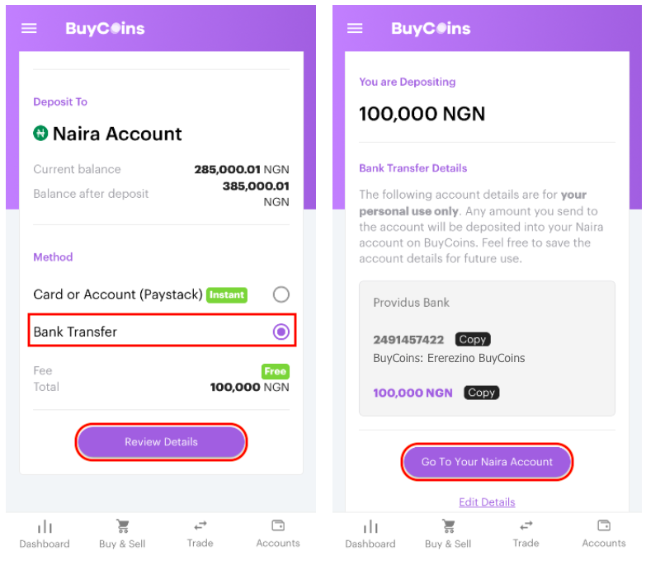Open hamburger menu on the right screen
The width and height of the screenshot is (646, 565).
pyautogui.click(x=355, y=28)
